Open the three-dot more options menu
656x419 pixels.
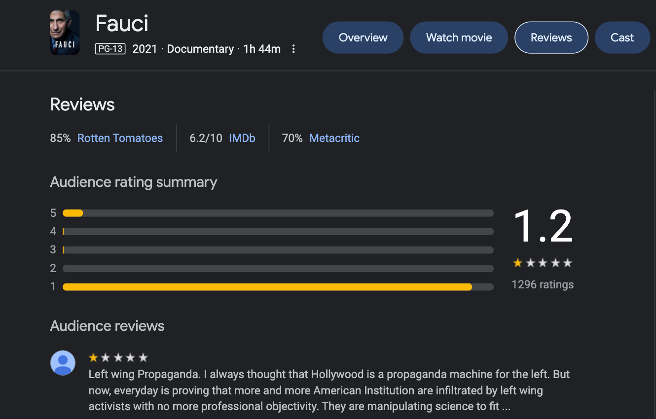(293, 49)
